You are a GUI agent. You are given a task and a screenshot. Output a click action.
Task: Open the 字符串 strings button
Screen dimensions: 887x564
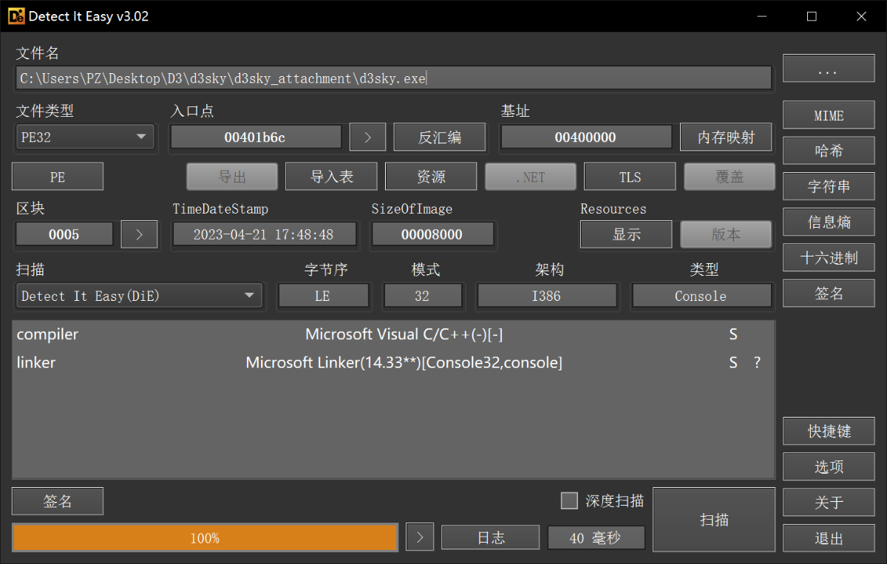(829, 186)
